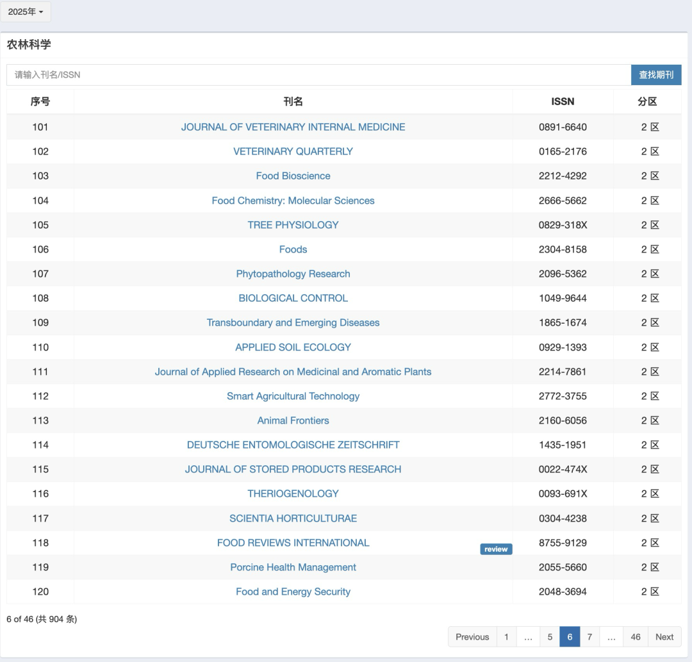Click ISSN 0093-691X cell
Screen dimensions: 692x662
[563, 493]
